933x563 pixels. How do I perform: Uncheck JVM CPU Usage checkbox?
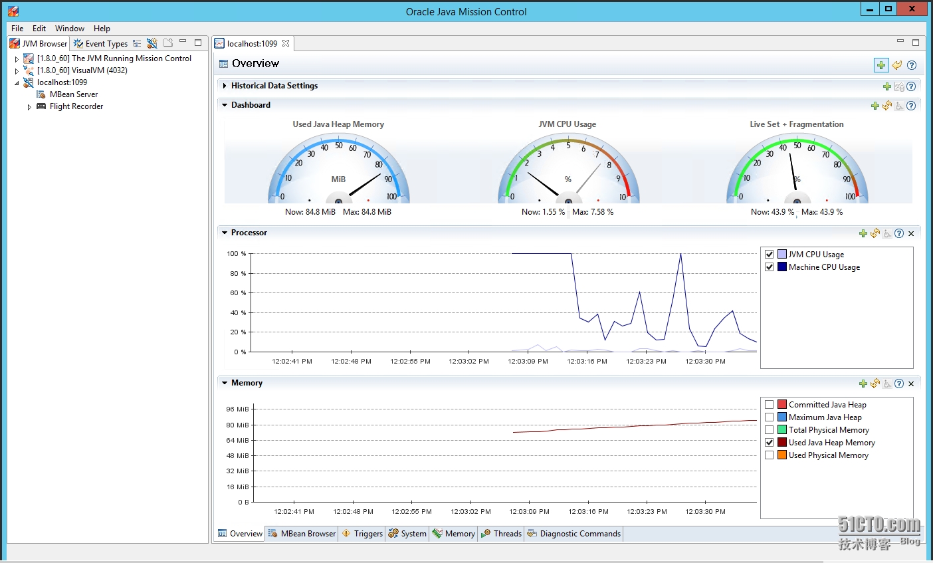(770, 255)
